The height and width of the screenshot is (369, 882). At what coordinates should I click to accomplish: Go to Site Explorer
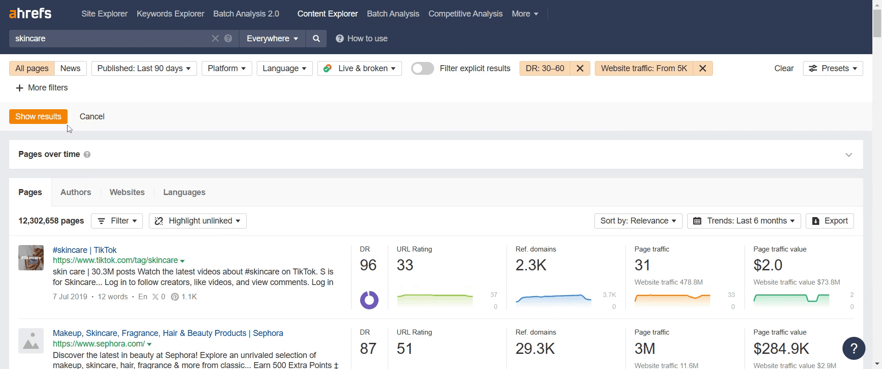104,14
